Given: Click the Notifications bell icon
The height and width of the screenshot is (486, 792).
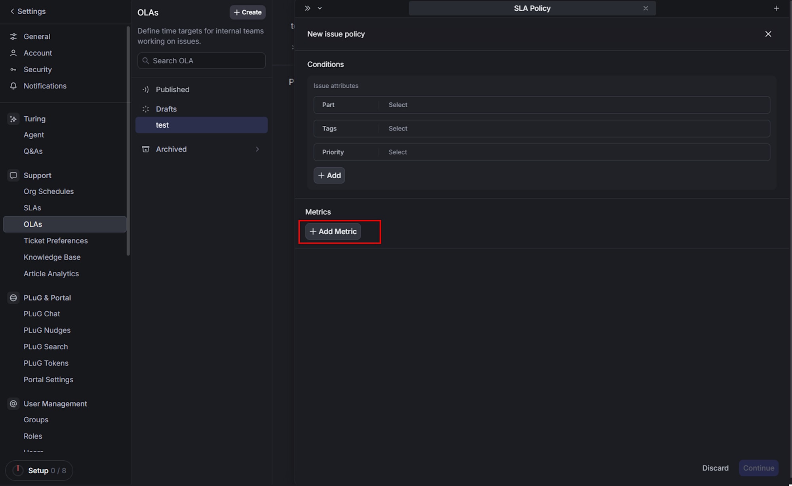Looking at the screenshot, I should (x=13, y=86).
